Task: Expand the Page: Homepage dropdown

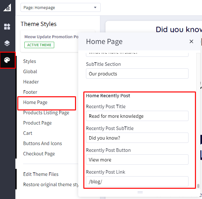Action: coord(60,7)
